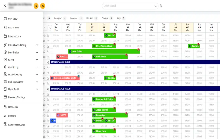Click the info icon beside Quick Search
Viewport: 220px width, 139px height.
pyautogui.click(x=161, y=6)
